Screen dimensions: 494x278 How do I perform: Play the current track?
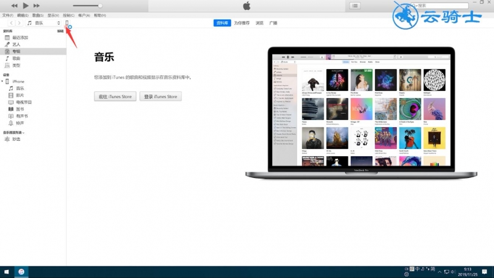pos(25,6)
